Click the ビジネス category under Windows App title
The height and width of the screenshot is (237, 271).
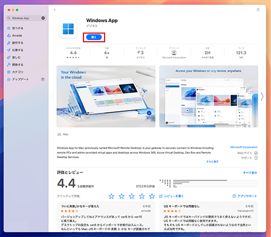click(92, 26)
